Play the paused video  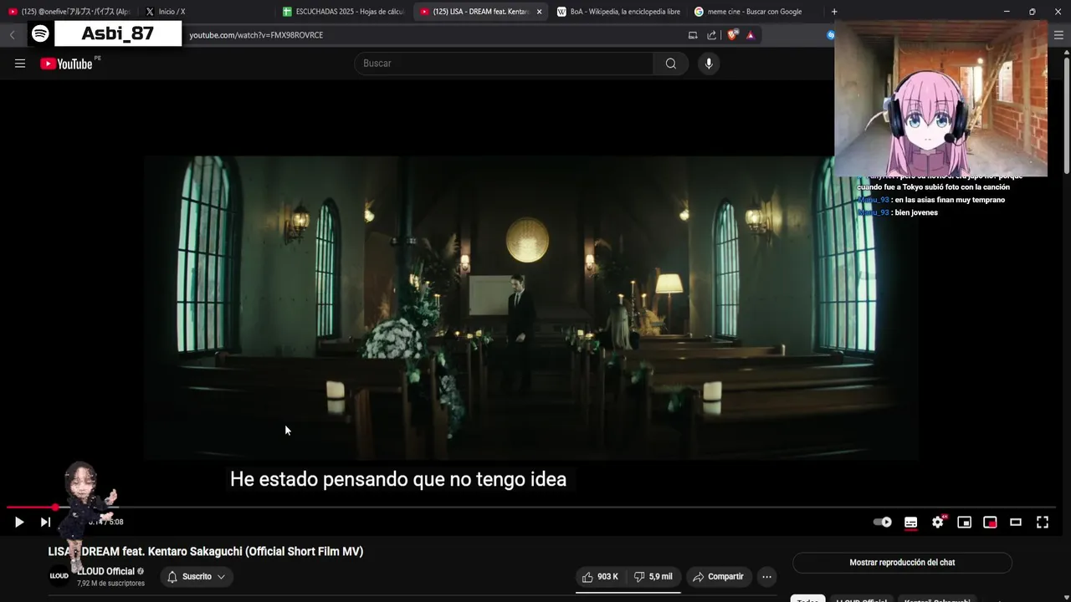pos(18,522)
